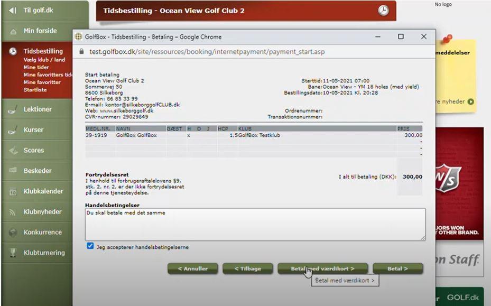Viewport: 491px width, 306px height.
Task: Click the Telefon 86 85 33 99 text
Action: coord(111,99)
